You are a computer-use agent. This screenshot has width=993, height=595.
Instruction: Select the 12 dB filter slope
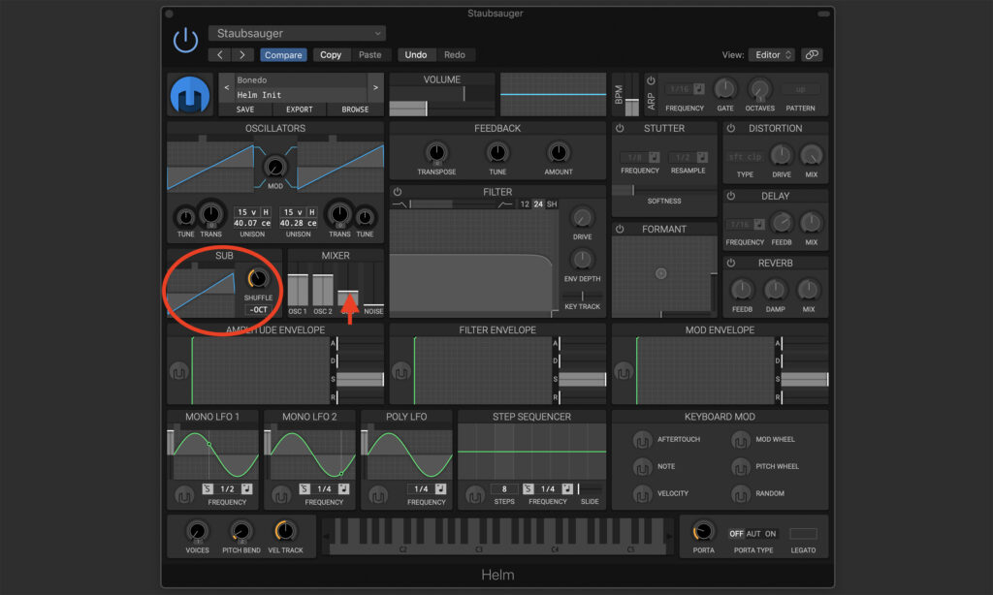tap(525, 204)
